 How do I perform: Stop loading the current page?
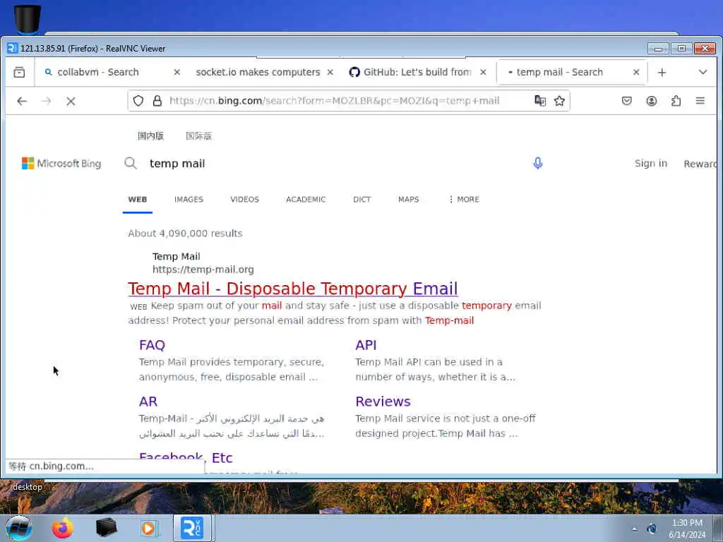pos(71,101)
